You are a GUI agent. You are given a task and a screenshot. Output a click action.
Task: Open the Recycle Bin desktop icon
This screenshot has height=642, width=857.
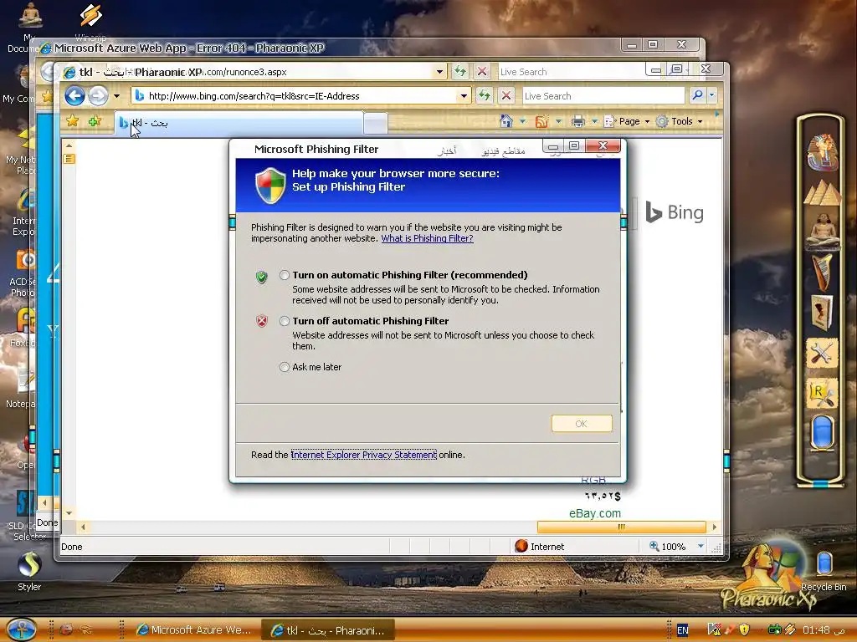coord(824,571)
